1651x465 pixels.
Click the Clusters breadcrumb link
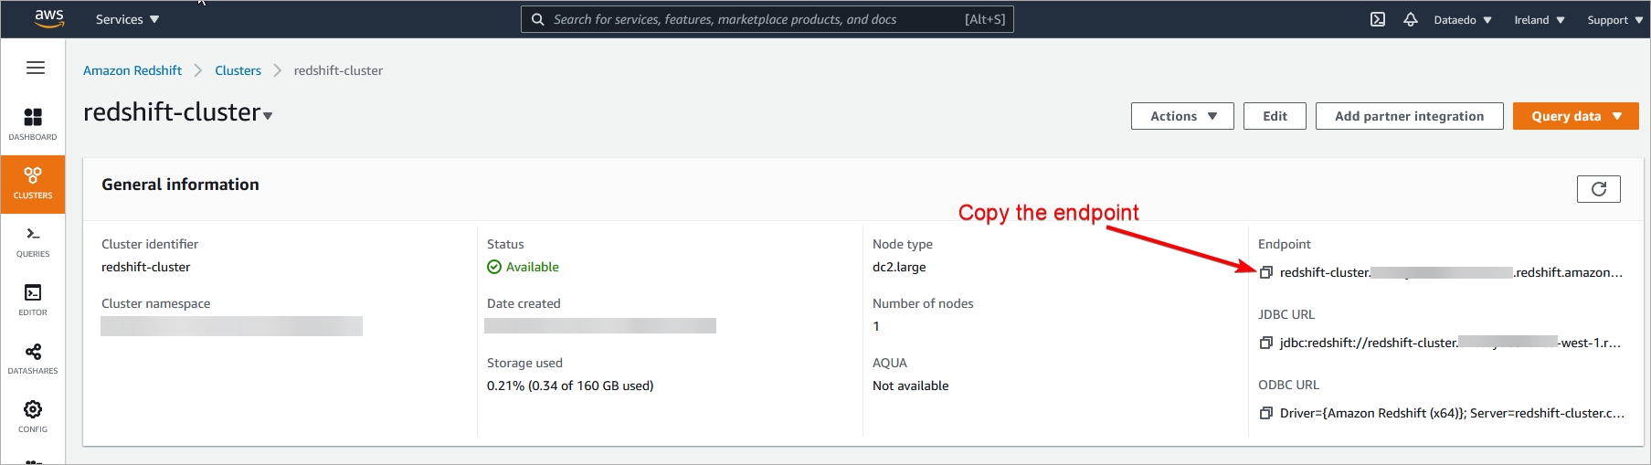(238, 70)
